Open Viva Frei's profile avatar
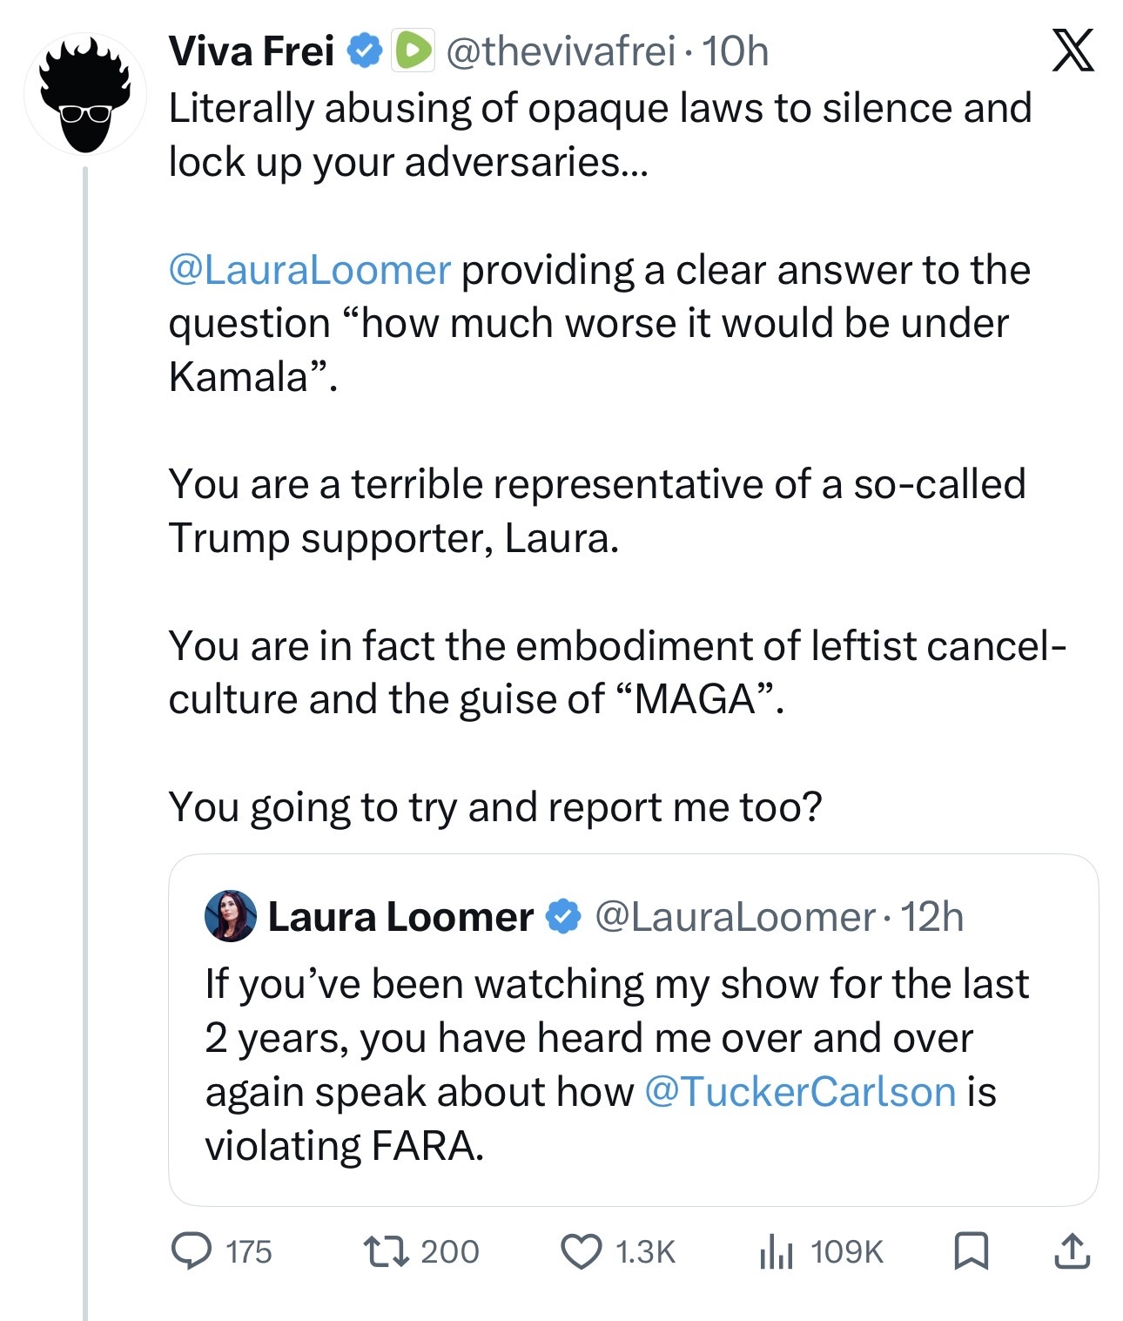This screenshot has height=1321, width=1123. pos(85,94)
